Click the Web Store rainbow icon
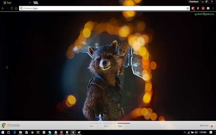216x135 pixels. pos(212,126)
